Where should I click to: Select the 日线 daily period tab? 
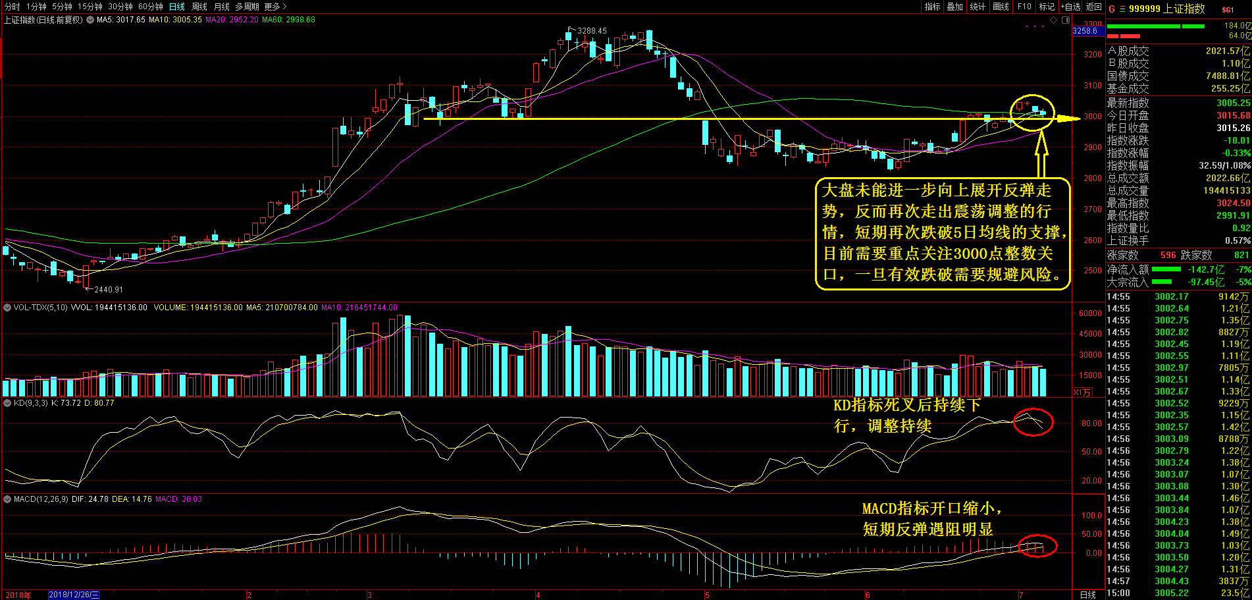coord(177,7)
